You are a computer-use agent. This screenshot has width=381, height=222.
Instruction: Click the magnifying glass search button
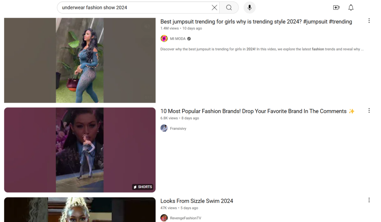pos(229,7)
